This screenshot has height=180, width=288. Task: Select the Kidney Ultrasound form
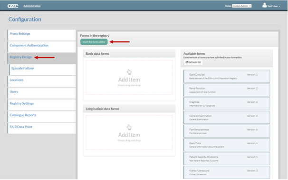click(x=227, y=172)
